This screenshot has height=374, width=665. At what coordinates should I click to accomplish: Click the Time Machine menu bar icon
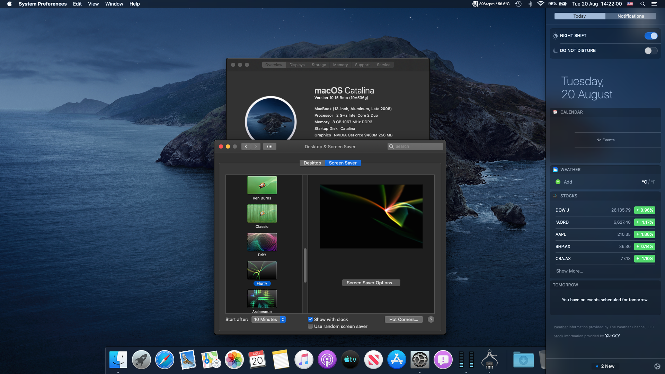click(518, 4)
